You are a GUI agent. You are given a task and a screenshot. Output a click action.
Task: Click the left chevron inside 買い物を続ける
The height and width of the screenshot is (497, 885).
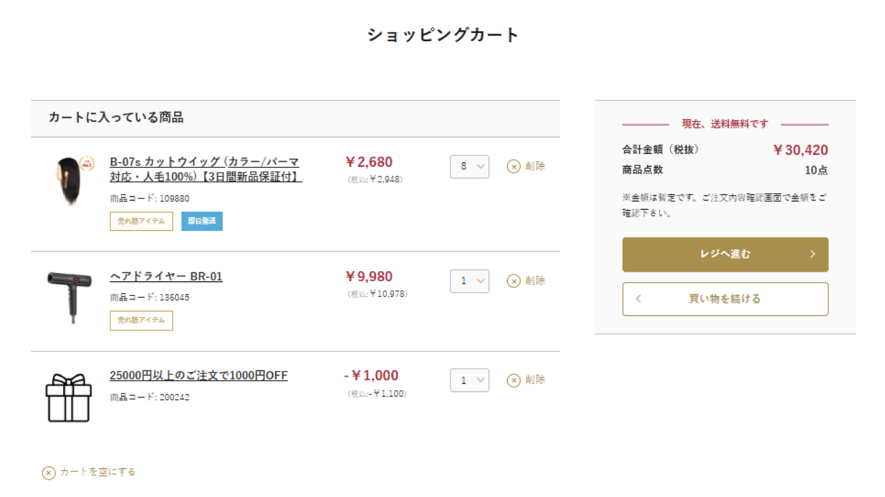tap(638, 299)
